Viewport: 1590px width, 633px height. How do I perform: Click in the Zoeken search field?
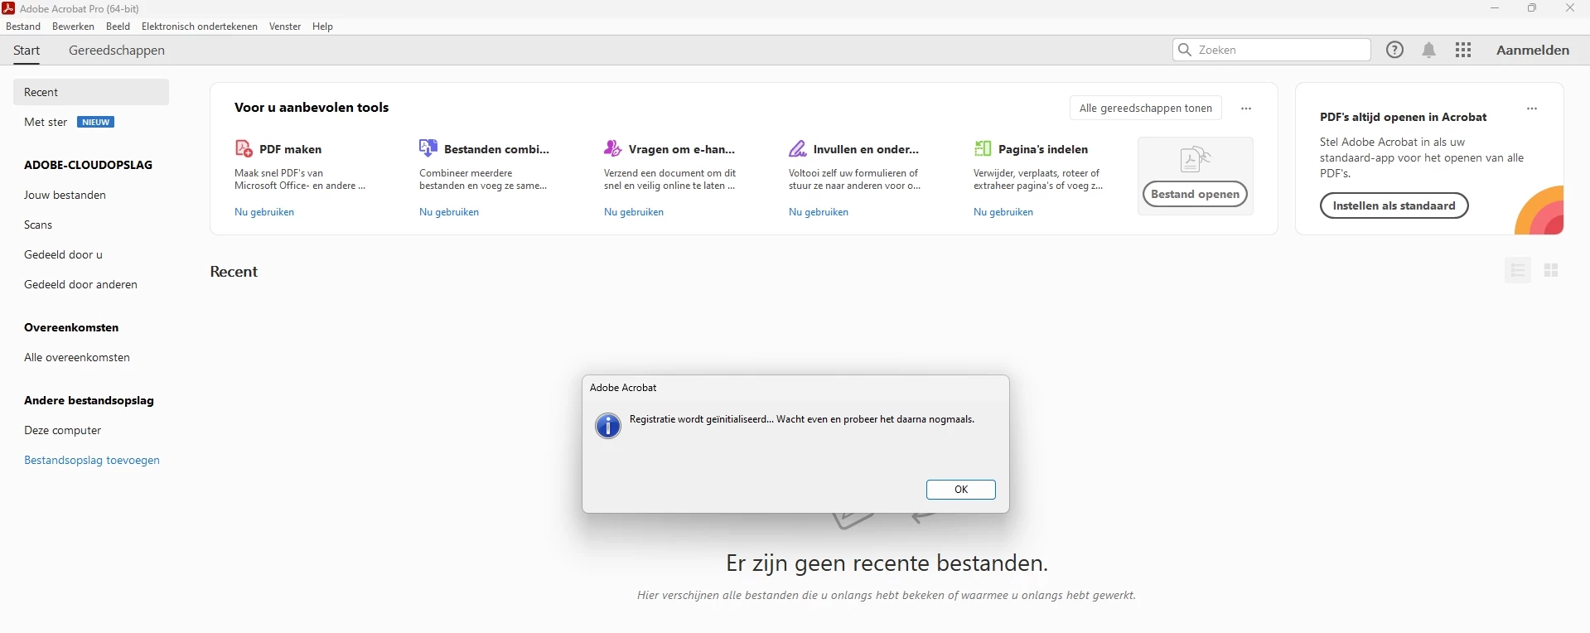tap(1272, 51)
